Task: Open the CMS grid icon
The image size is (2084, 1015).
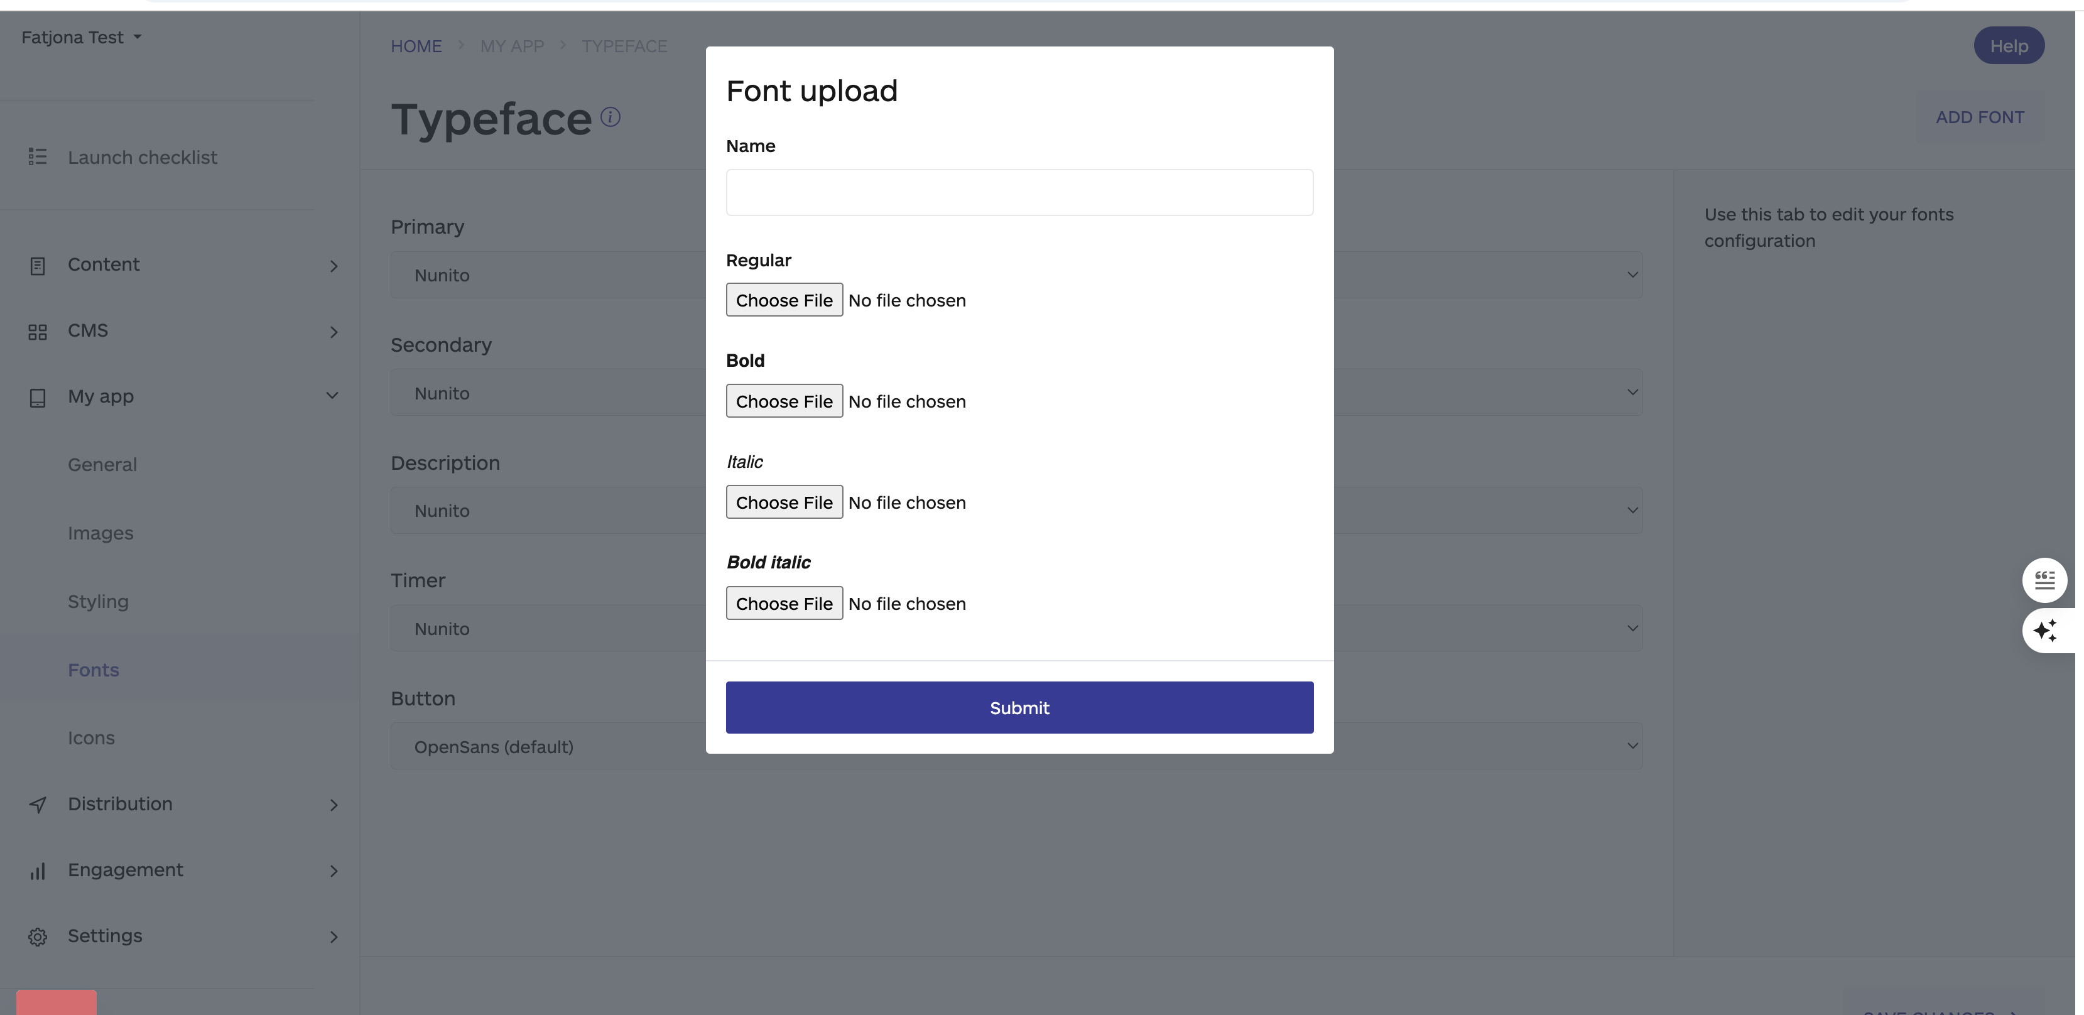Action: [x=37, y=331]
